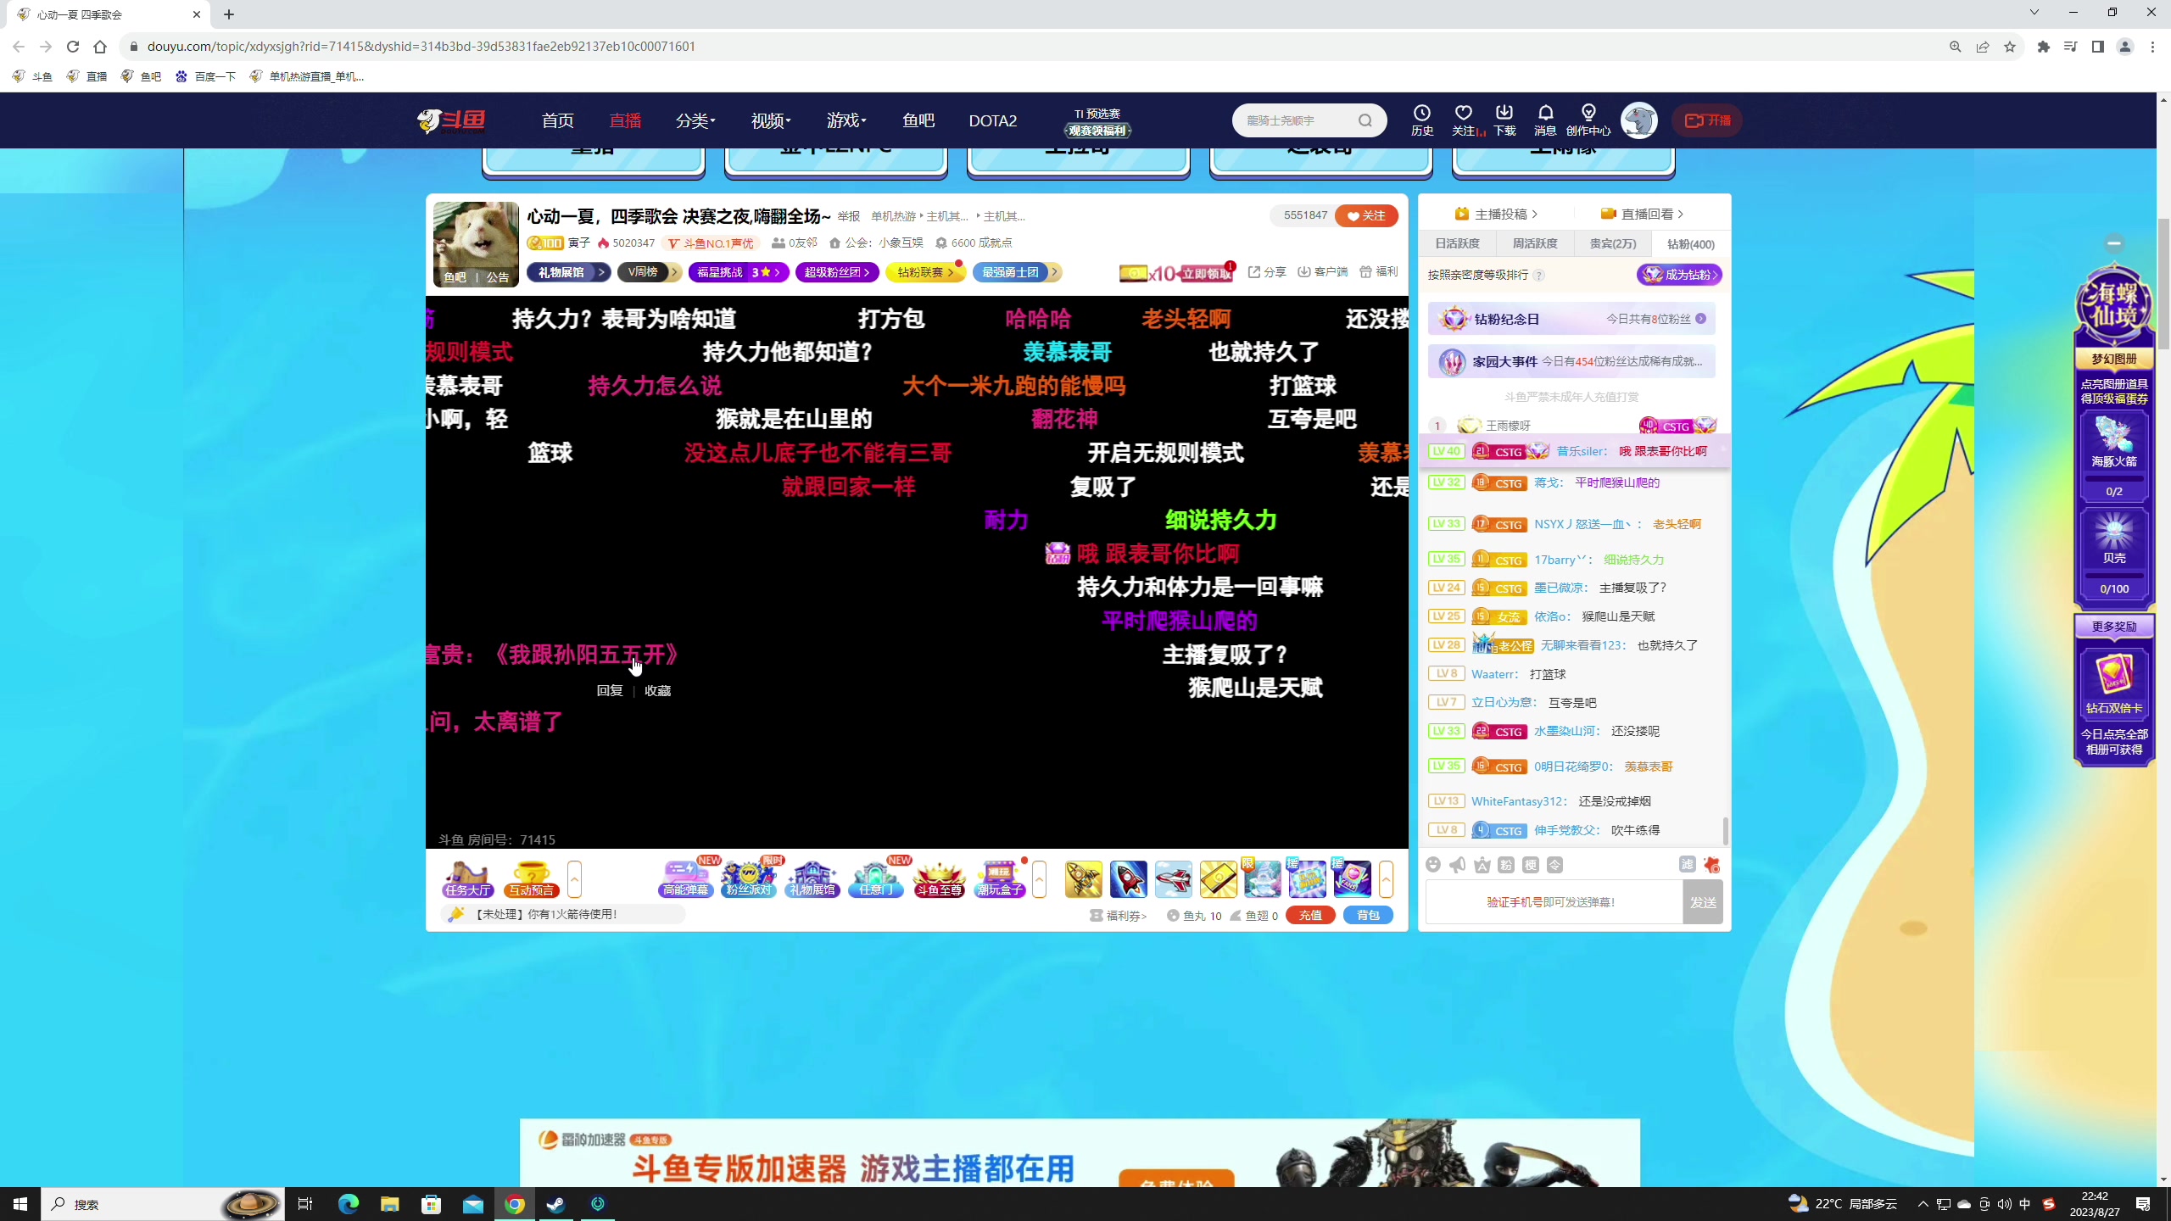Collapse the side widget with minus button
Image resolution: width=2171 pixels, height=1221 pixels.
pos(2114,243)
